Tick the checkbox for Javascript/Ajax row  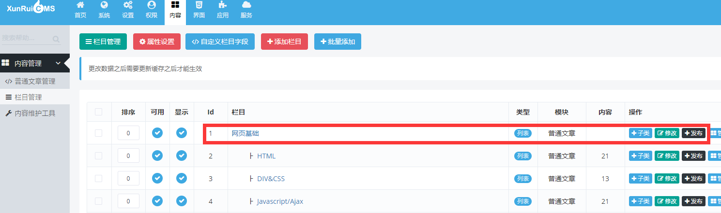click(99, 201)
